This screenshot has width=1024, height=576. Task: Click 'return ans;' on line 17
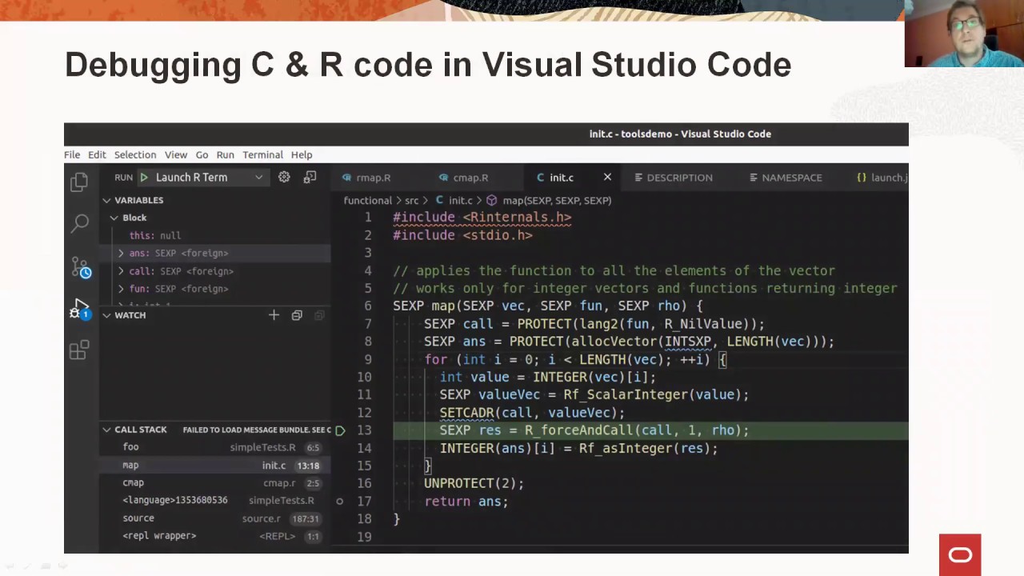coord(466,502)
